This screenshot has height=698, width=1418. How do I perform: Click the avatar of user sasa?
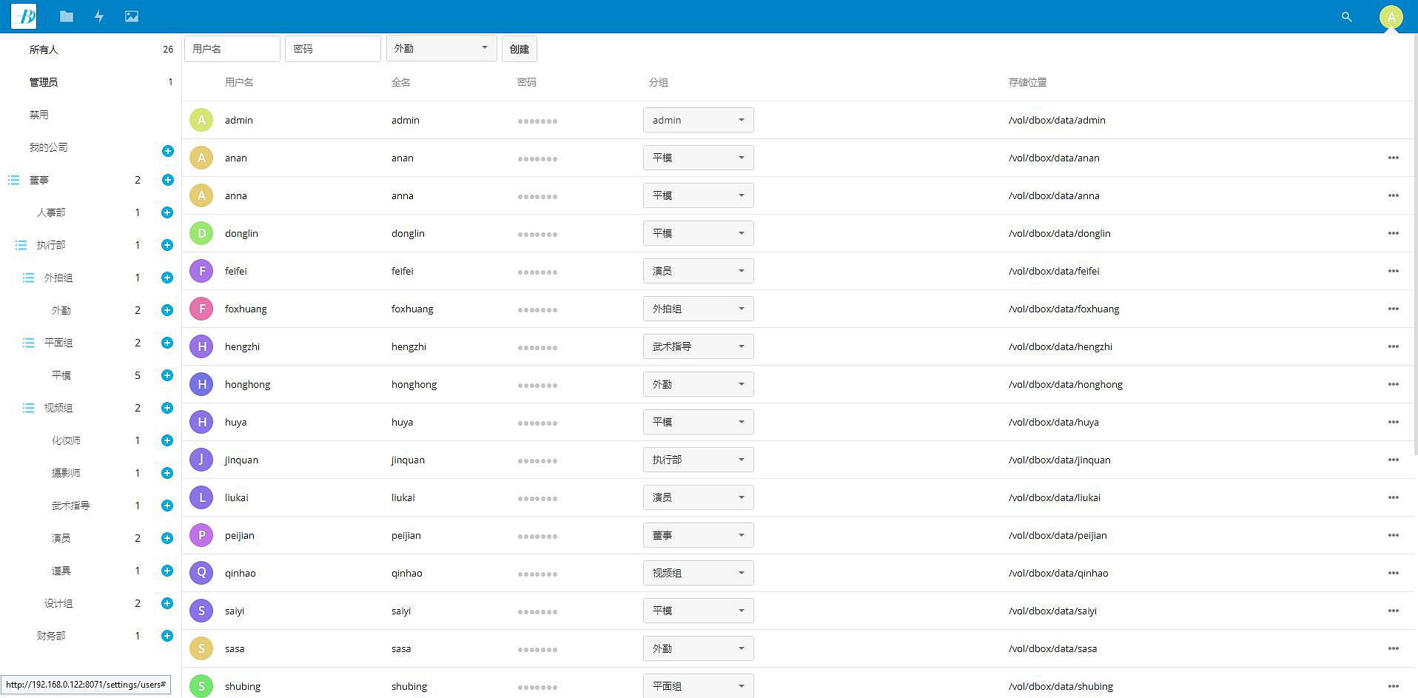coord(201,648)
